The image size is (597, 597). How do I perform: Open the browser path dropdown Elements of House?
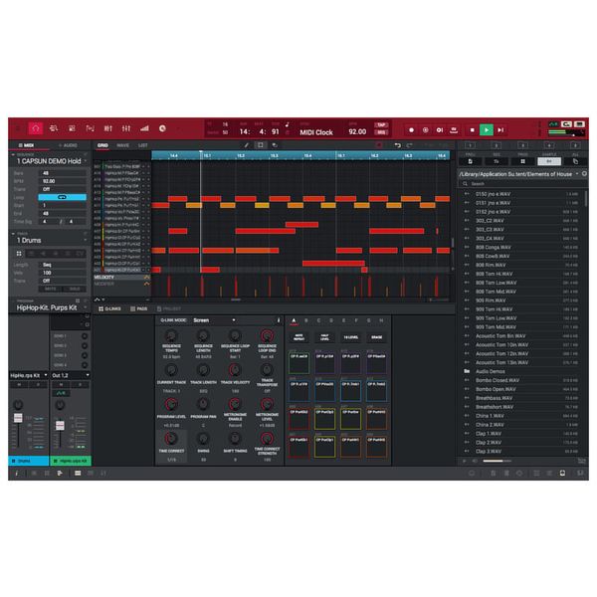(x=518, y=174)
